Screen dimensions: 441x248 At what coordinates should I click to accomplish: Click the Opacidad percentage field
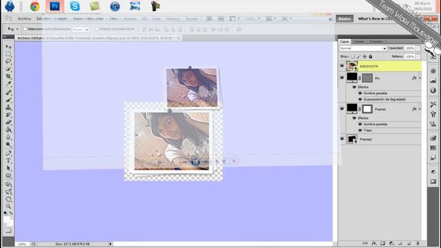point(410,48)
